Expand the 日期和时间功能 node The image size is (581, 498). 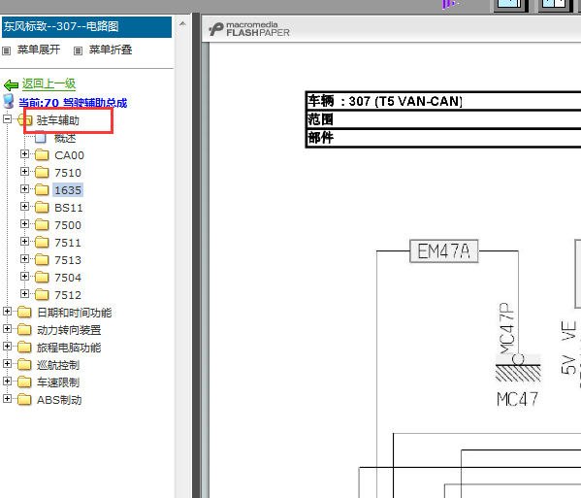pyautogui.click(x=7, y=311)
